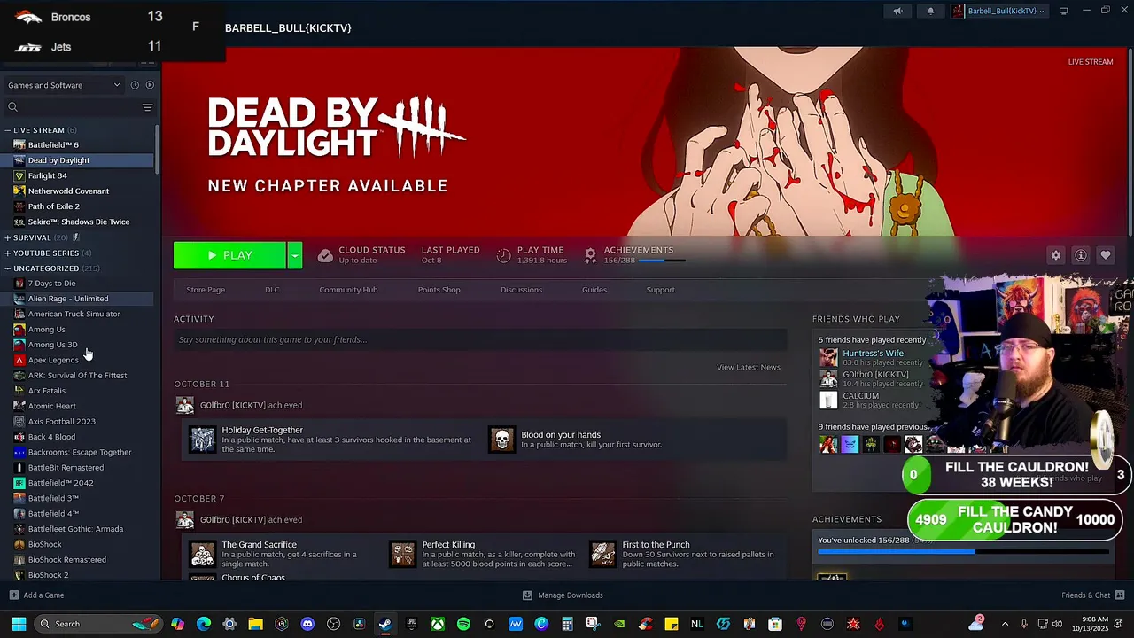Expand the YOUTUBE SERIES collection
Screen dimensions: 1134x638
[x=8, y=253]
